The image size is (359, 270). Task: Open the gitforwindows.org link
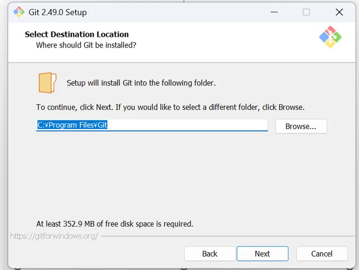(54, 236)
